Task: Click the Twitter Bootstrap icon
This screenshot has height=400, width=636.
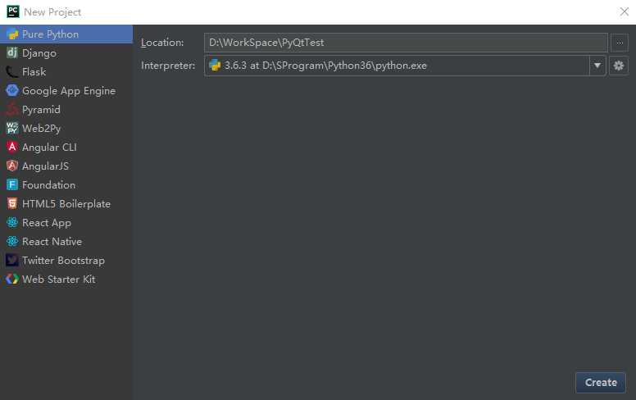Action: pos(12,260)
